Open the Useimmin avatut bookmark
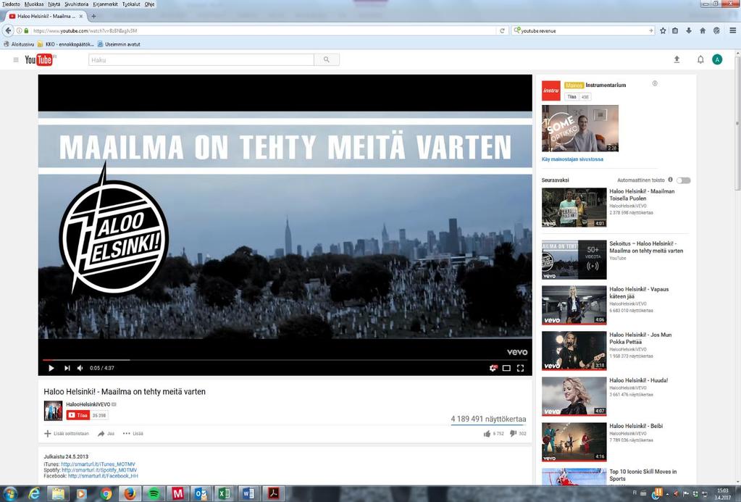The height and width of the screenshot is (502, 741). tap(119, 44)
